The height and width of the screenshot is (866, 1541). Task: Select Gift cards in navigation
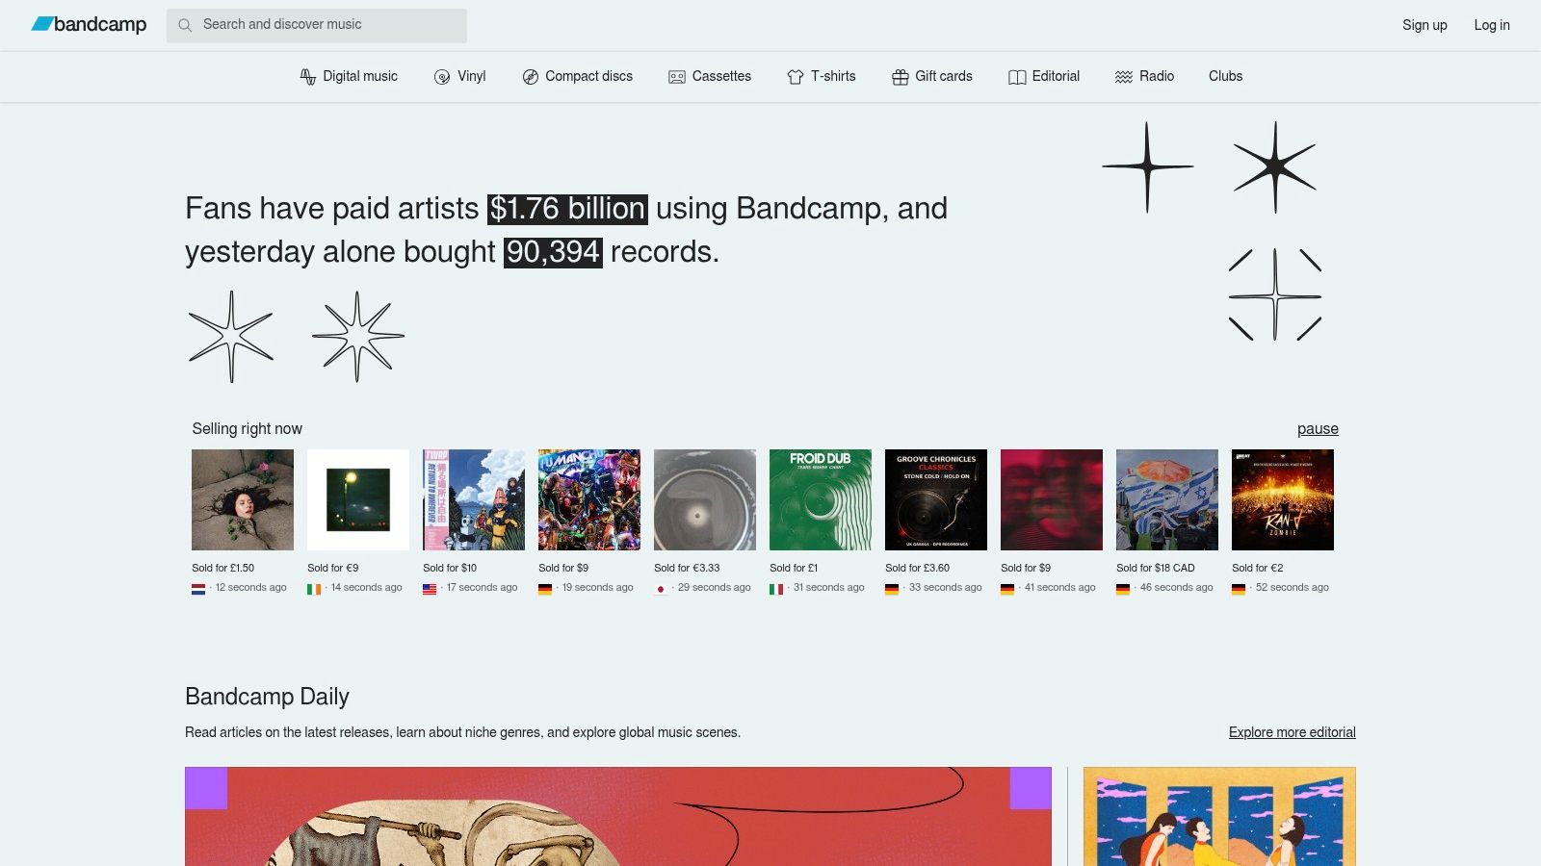click(932, 76)
